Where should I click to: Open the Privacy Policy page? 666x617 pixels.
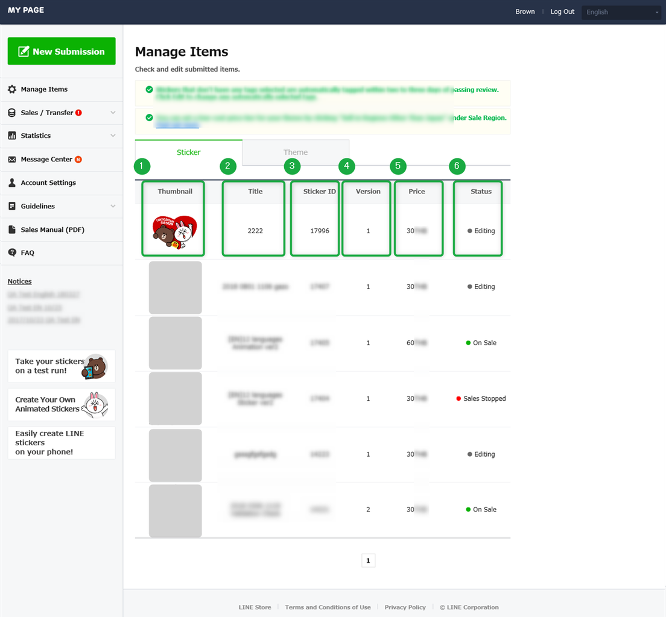[405, 607]
